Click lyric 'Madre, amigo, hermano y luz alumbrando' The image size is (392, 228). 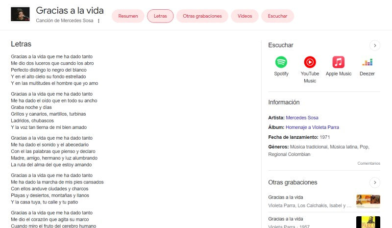[x=54, y=158]
